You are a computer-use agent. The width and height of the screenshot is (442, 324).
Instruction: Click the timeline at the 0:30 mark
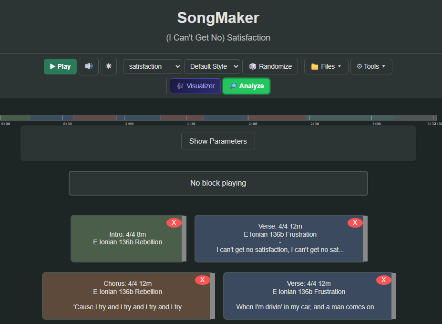pyautogui.click(x=62, y=118)
